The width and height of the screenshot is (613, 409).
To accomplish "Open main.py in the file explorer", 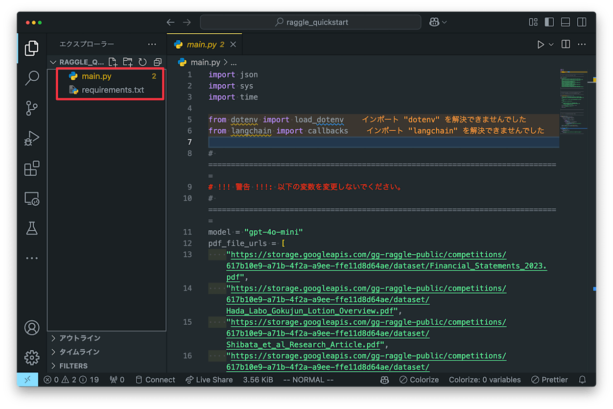I will pos(107,76).
